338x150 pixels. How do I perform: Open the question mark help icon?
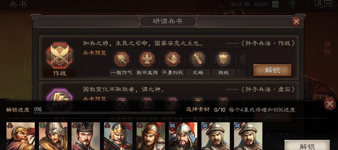pyautogui.click(x=292, y=4)
